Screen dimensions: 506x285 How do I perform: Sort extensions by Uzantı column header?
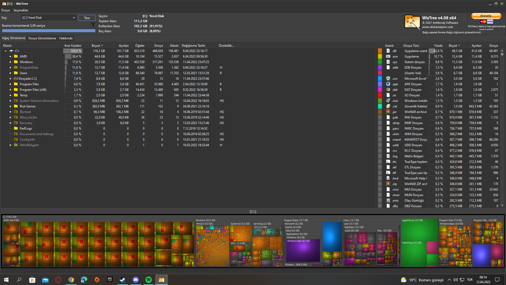[x=389, y=46]
